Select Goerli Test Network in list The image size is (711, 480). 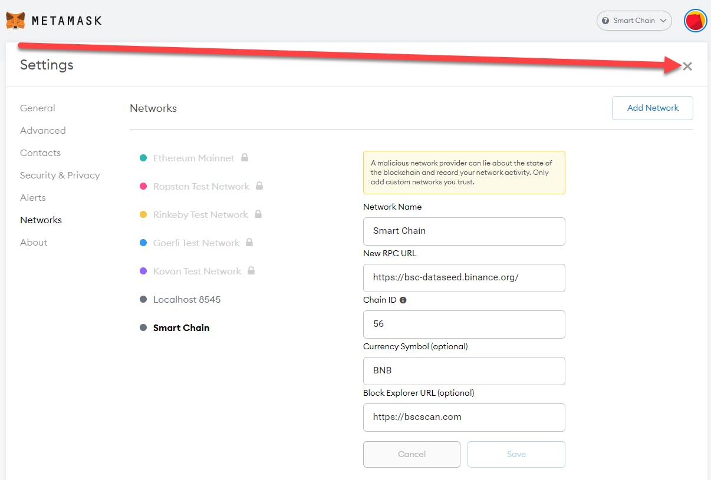196,243
